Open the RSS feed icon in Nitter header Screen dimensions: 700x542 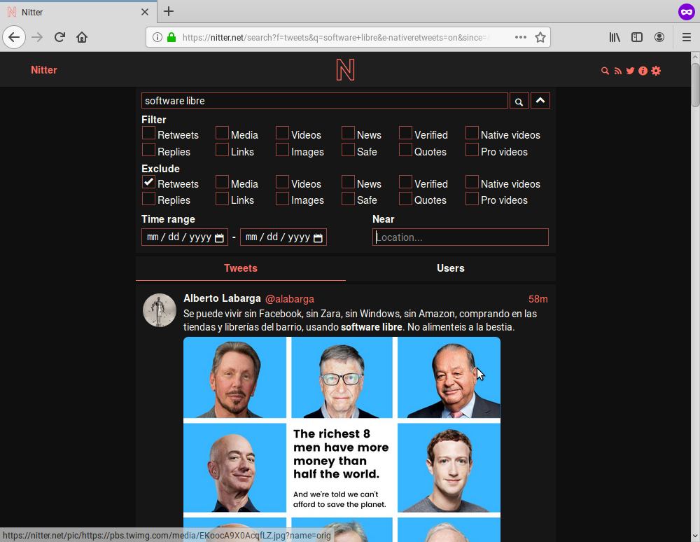click(x=617, y=71)
